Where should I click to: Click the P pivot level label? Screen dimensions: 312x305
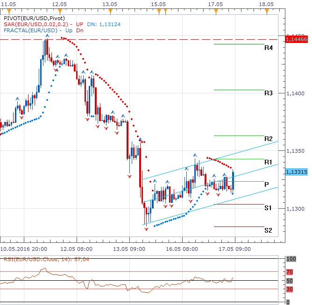click(267, 184)
